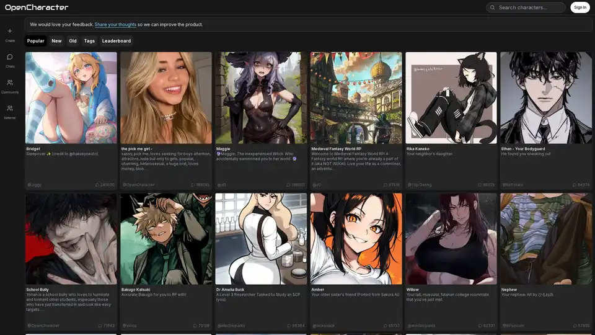
Task: Open the Nephew character image
Action: pos(545,239)
